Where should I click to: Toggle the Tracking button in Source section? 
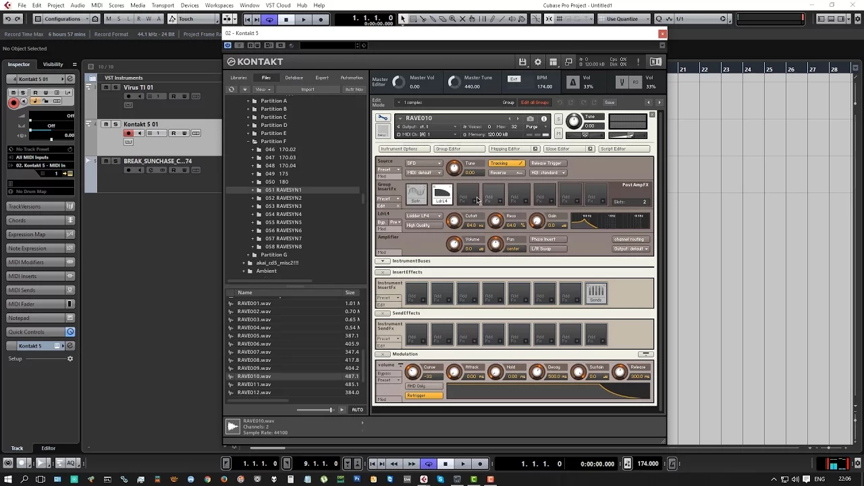(x=506, y=163)
